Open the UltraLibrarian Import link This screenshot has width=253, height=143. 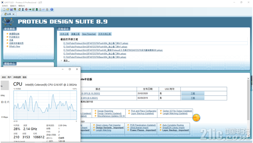139,128
